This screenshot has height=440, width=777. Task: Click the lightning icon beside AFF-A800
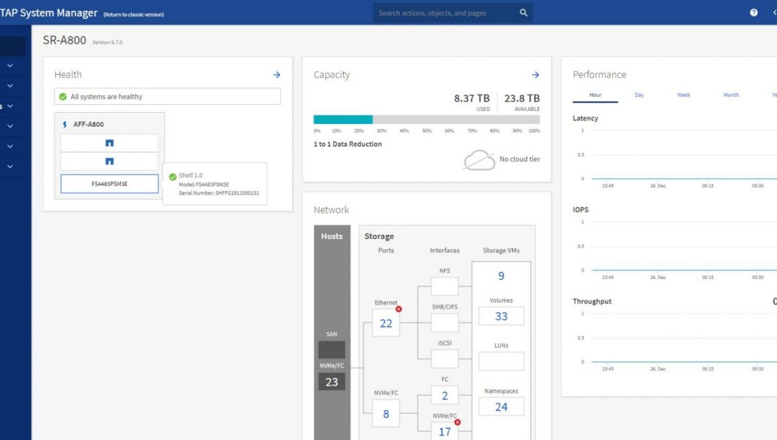[64, 124]
